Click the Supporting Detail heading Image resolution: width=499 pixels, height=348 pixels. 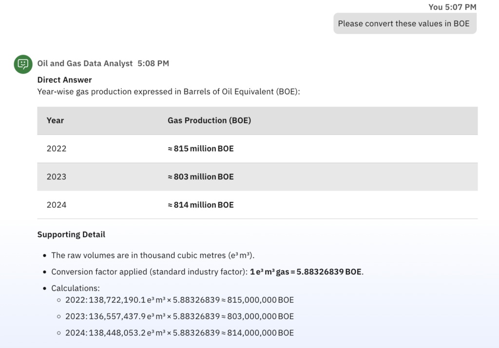(71, 234)
